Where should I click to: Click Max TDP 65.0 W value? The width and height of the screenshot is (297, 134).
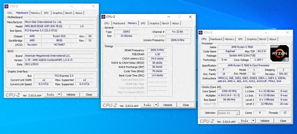point(261,51)
